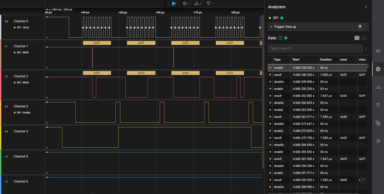
Task: Open the marker dropdown arrow in top toolbar
Action: click(x=213, y=3)
